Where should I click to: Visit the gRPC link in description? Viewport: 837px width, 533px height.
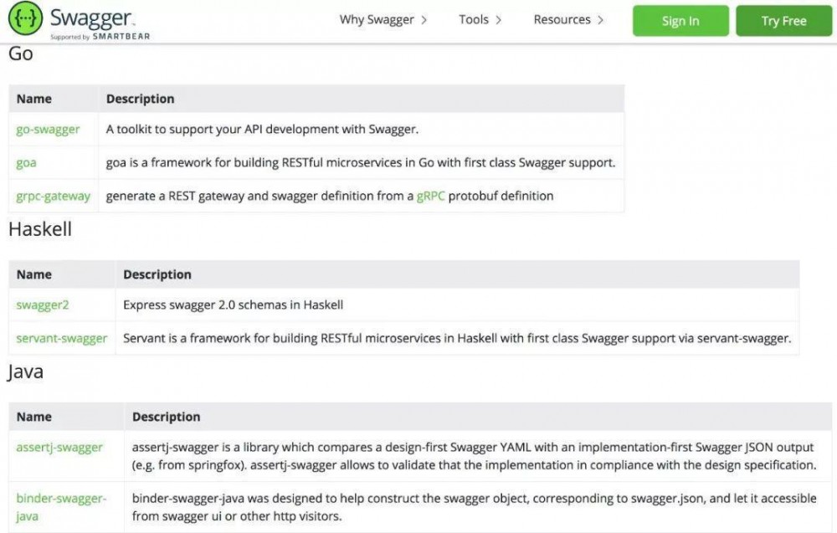pyautogui.click(x=431, y=197)
